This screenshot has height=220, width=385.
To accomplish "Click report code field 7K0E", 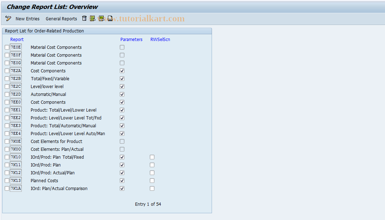I will coord(16,141).
